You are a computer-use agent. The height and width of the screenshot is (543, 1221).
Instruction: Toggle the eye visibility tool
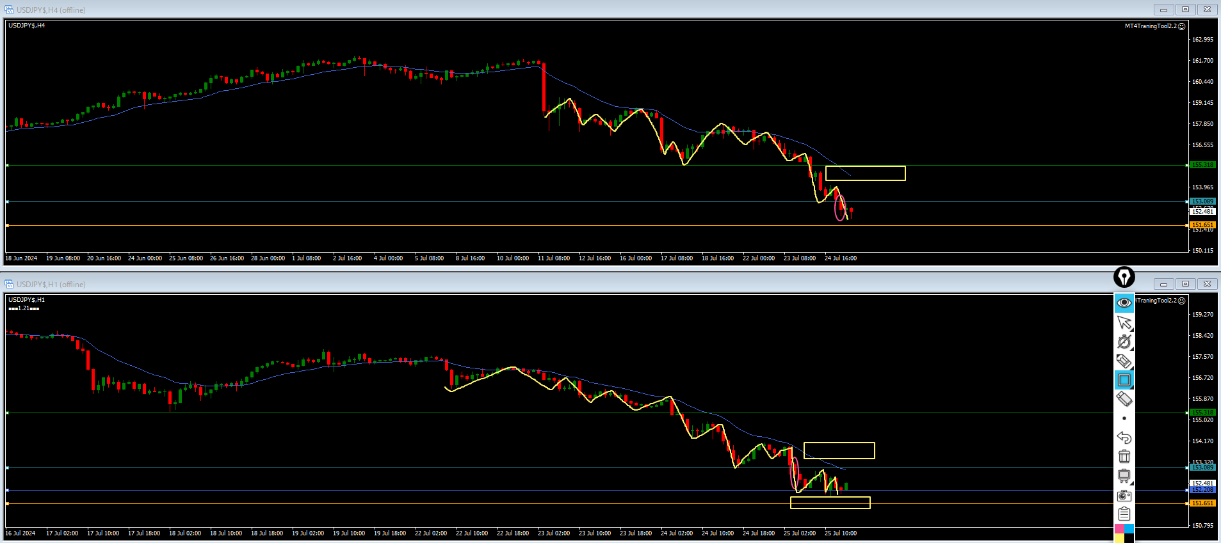(x=1124, y=303)
